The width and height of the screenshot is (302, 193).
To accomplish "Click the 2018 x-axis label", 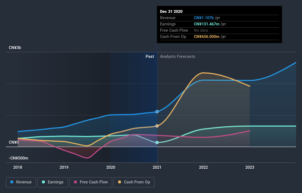I will (18, 167).
